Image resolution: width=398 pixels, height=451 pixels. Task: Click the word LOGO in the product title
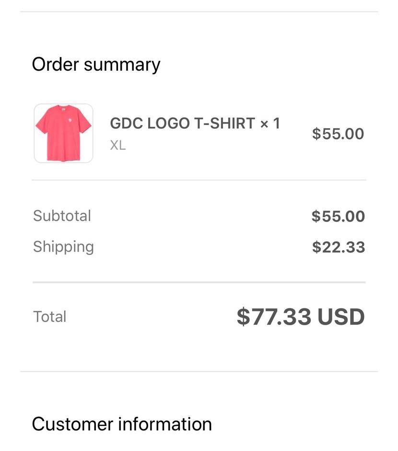[168, 123]
